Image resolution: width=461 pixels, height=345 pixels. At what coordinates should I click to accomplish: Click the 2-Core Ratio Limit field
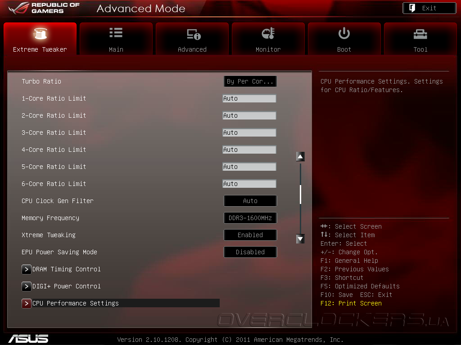[x=249, y=115]
